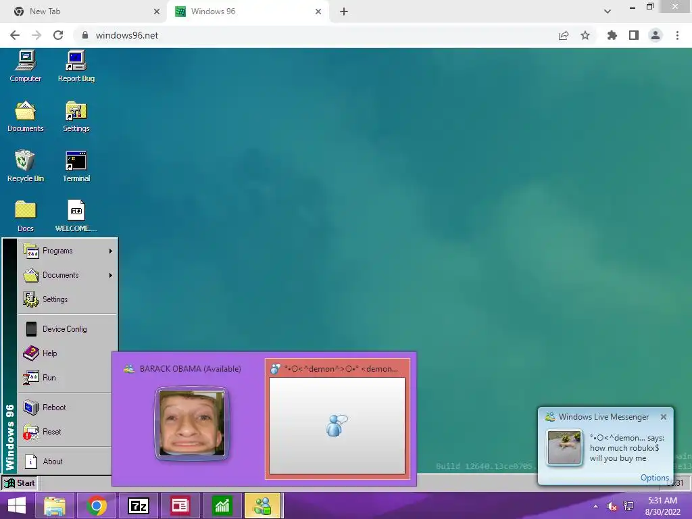Open 7-Zip from the taskbar
The image size is (692, 519).
coord(138,505)
